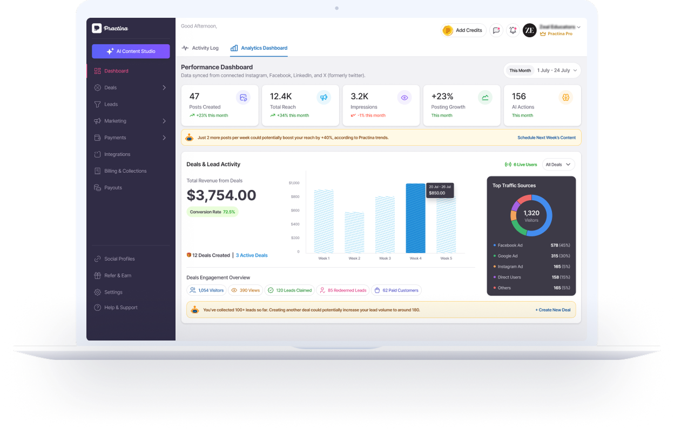Screen dimensions: 674x429
Task: Expand the Marketing sidebar submenu
Action: coord(164,121)
